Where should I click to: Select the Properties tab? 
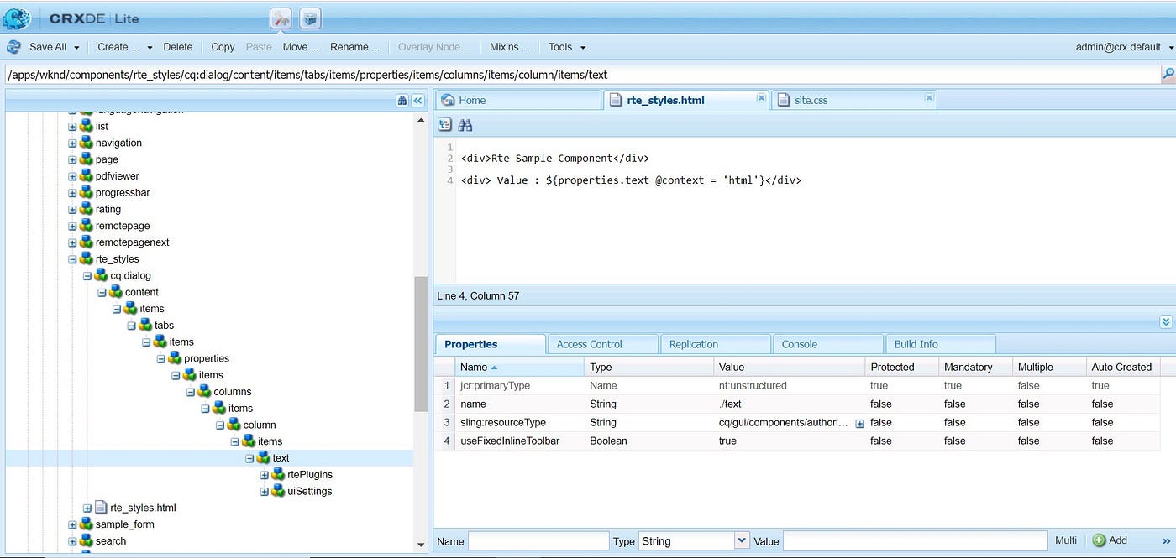click(491, 344)
